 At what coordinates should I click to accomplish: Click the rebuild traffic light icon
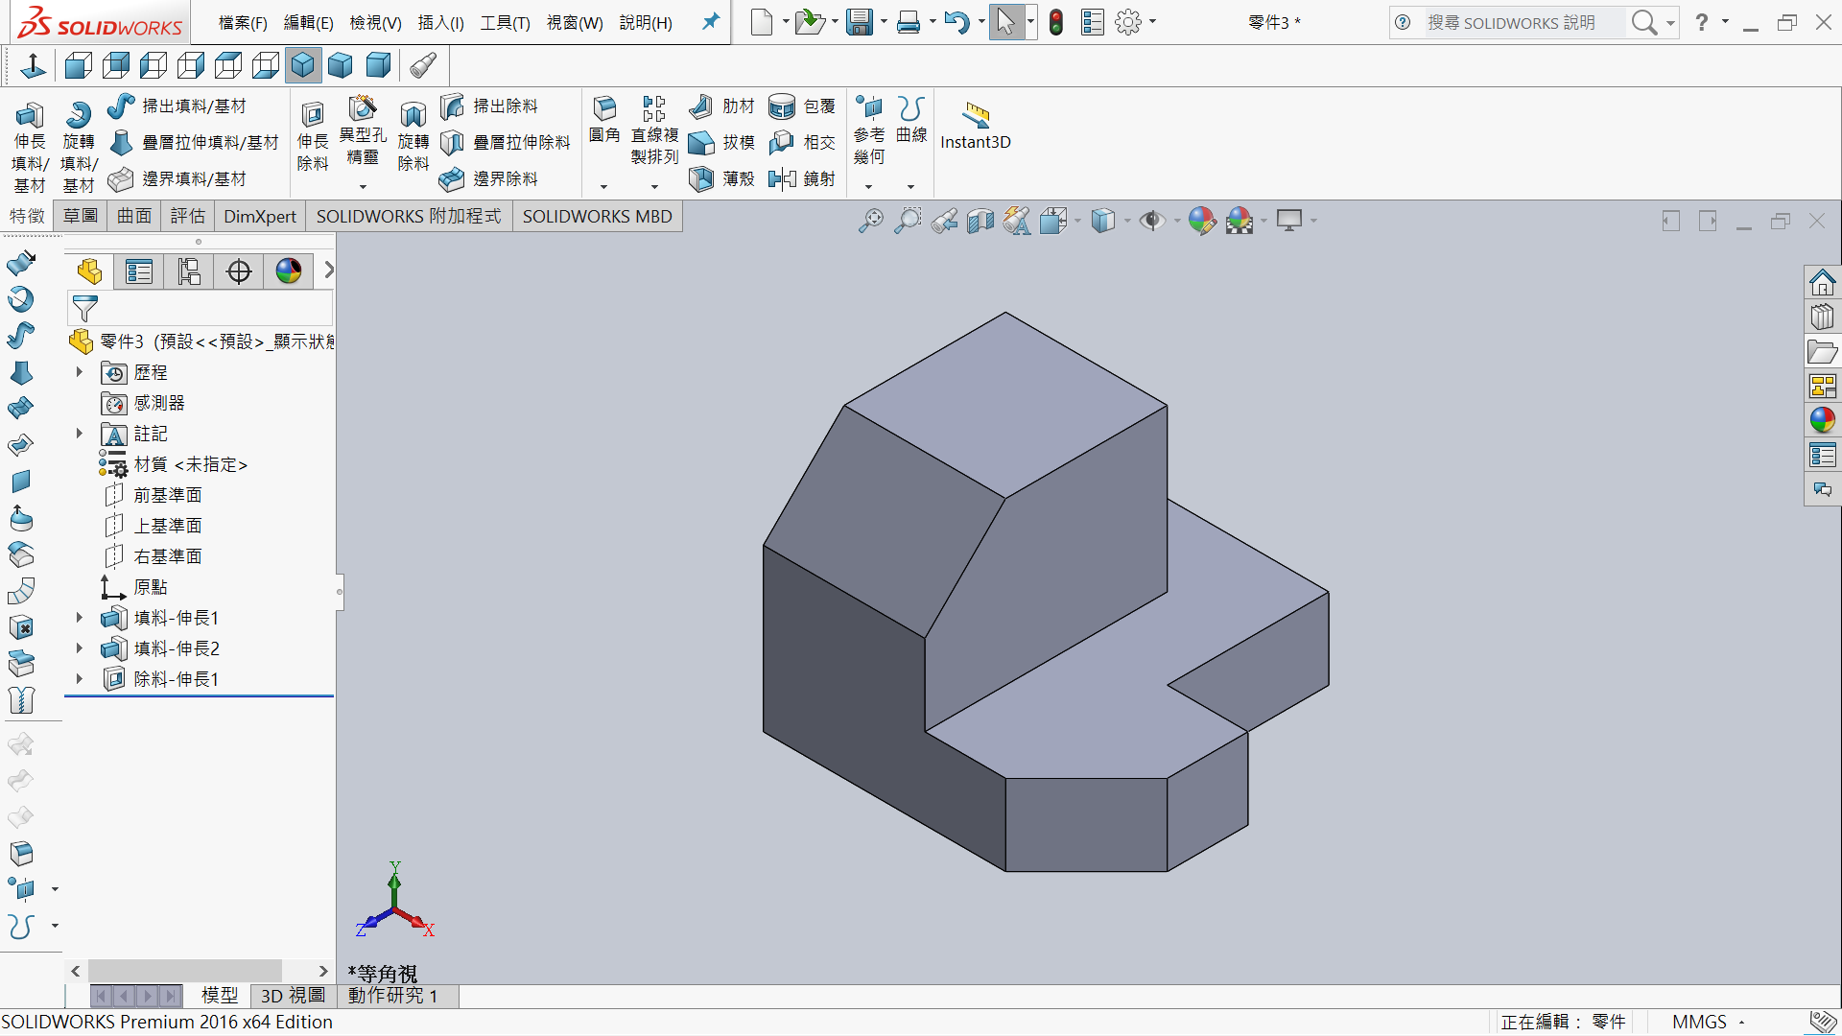click(1056, 22)
